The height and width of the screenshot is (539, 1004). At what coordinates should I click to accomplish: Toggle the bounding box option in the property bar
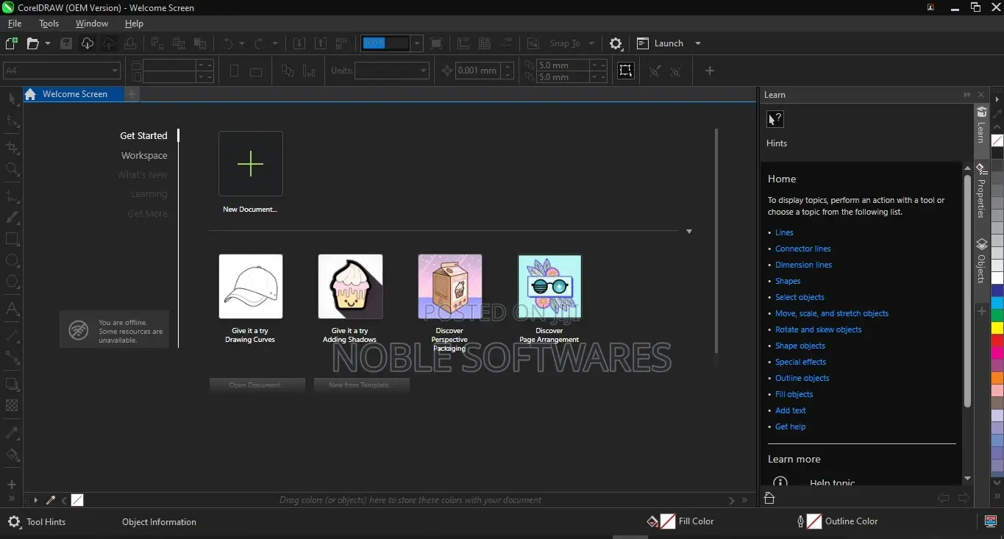(625, 71)
